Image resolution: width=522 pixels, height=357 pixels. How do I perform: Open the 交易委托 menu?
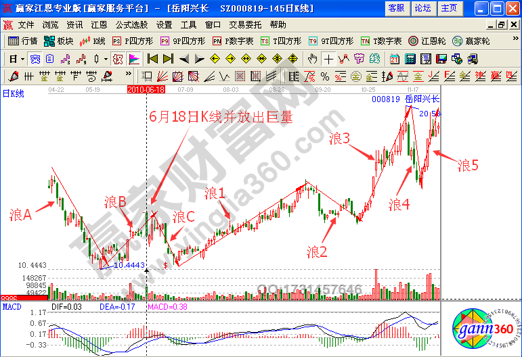(x=245, y=24)
